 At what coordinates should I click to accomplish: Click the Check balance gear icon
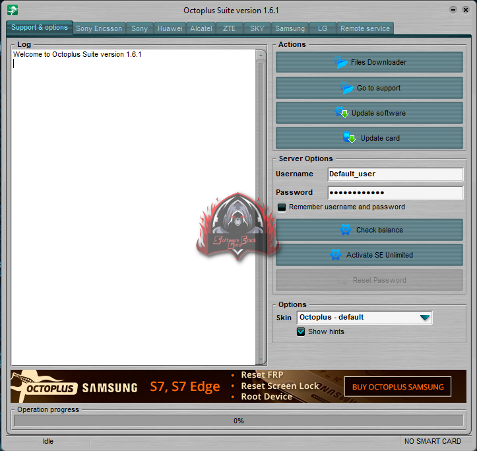345,230
